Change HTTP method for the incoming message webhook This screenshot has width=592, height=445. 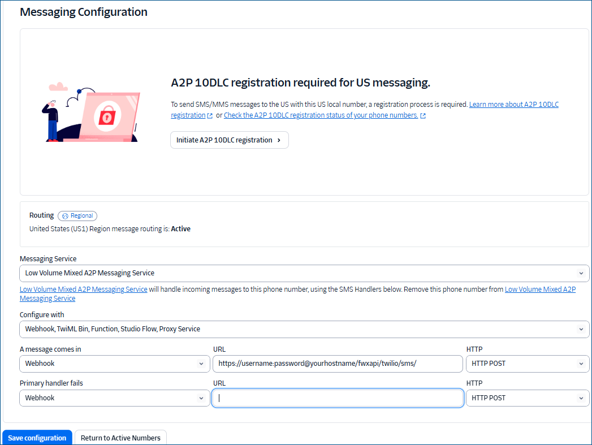(527, 364)
